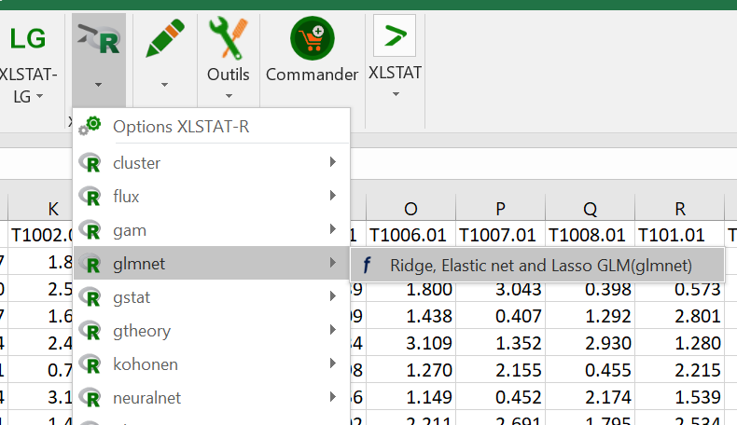737x425 pixels.
Task: Open the XLSTAT dropdown arrow
Action: coord(395,93)
